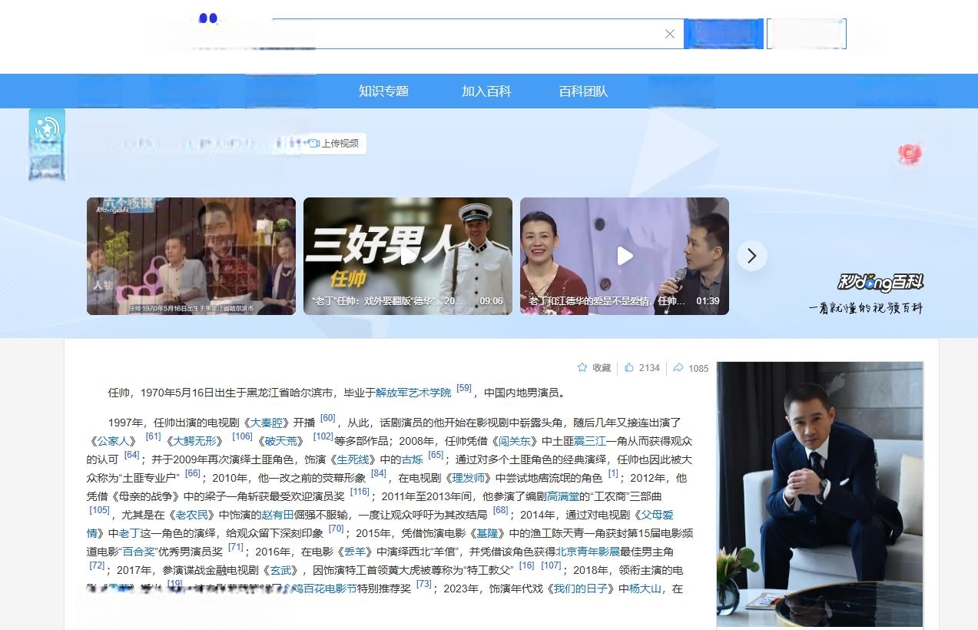The height and width of the screenshot is (630, 978).
Task: Click the thumbs-up like icon (2134)
Action: pos(629,368)
